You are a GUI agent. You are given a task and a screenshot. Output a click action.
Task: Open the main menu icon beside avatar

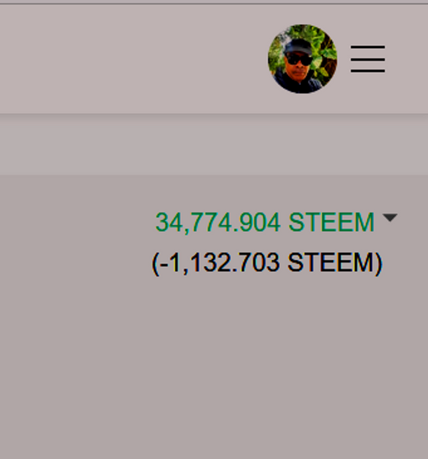click(x=368, y=59)
